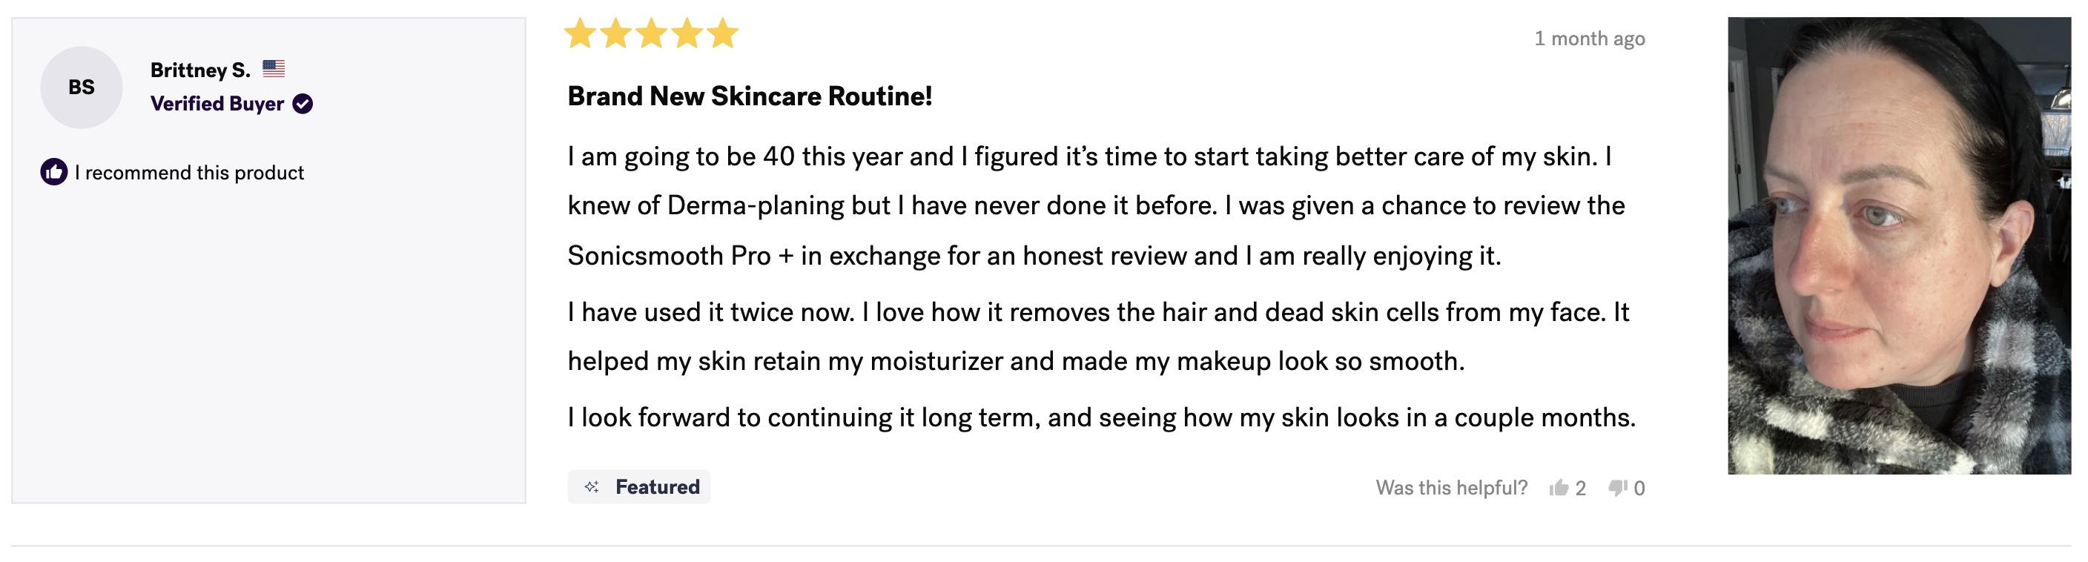Click the third rating star
Viewport: 2088px width, 562px height.
pos(652,34)
